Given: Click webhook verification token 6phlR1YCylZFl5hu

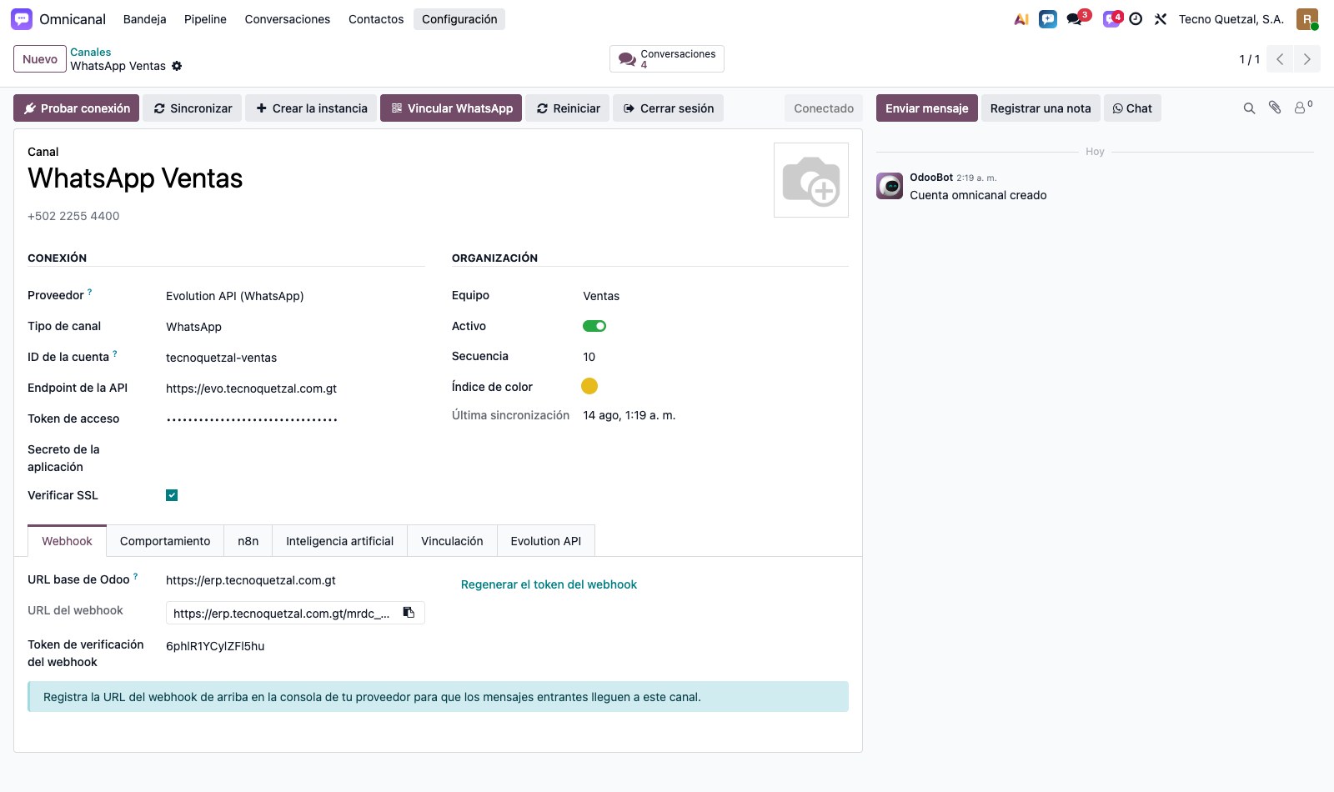Looking at the screenshot, I should 215,646.
